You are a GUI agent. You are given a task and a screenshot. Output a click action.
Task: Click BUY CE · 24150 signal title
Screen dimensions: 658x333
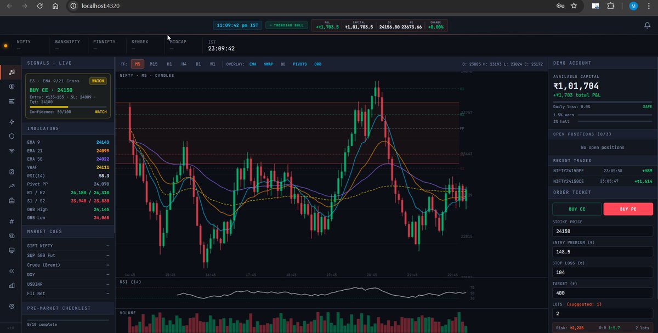51,90
